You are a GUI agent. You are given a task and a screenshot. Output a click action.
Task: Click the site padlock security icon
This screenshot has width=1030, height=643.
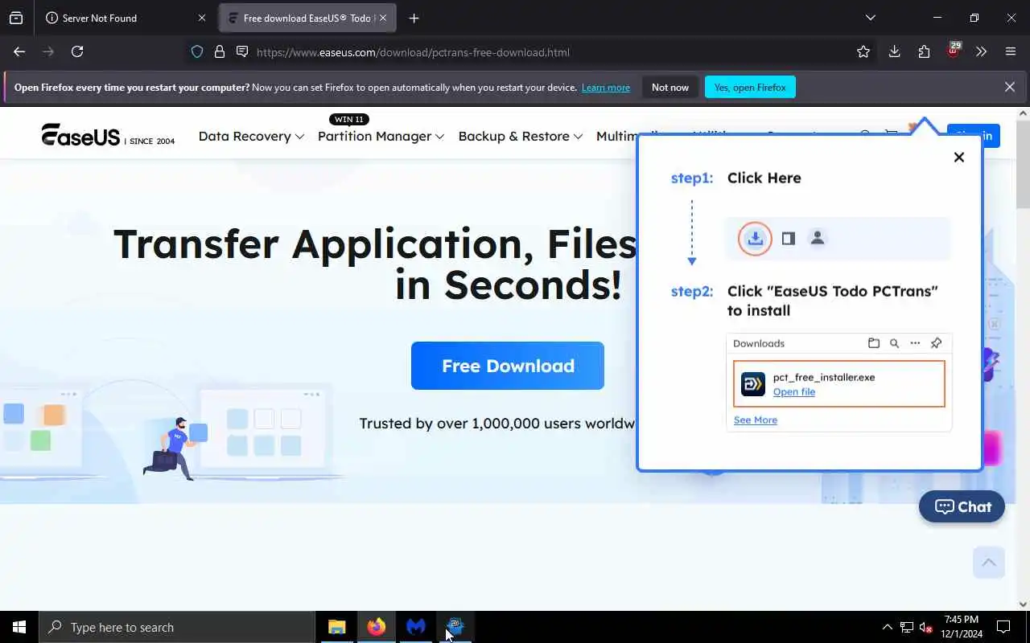pyautogui.click(x=219, y=51)
